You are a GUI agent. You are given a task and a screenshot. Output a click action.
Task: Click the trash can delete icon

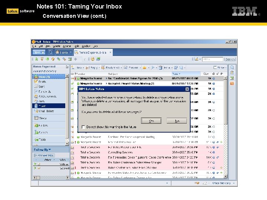pyautogui.click(x=161, y=68)
